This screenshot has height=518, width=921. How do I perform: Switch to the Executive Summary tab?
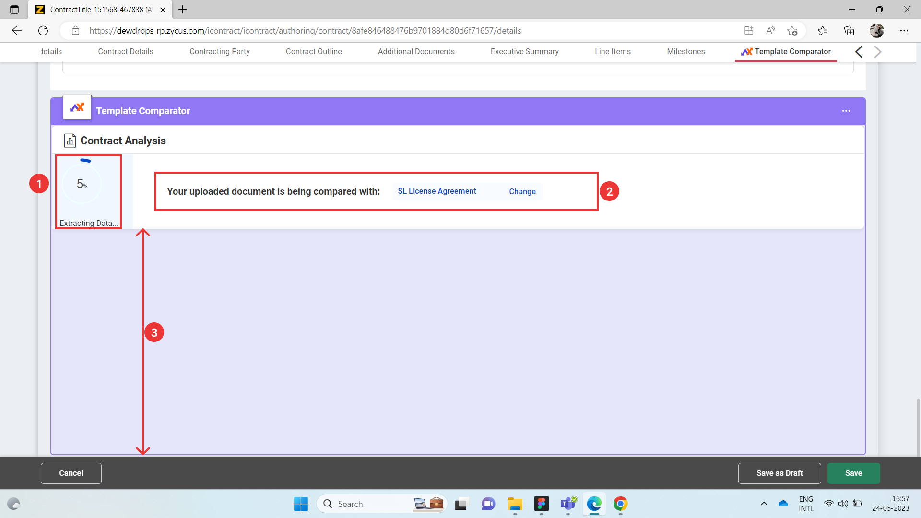pyautogui.click(x=524, y=51)
